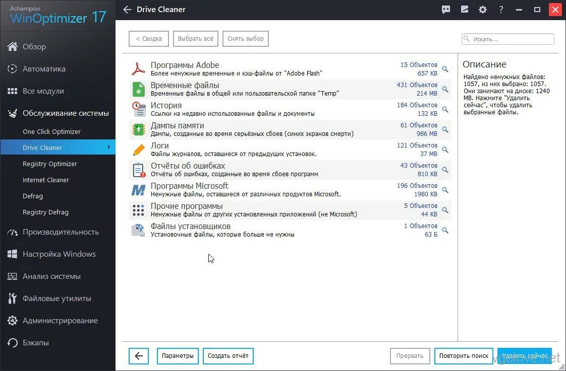Click Повторить поиск button
This screenshot has width=566, height=371.
464,356
